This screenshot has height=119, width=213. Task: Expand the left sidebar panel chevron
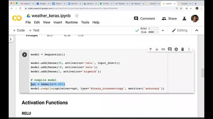pos(11,39)
